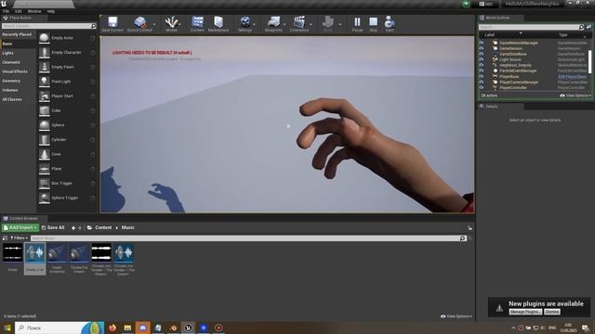Dismiss the new plugins notification
The width and height of the screenshot is (595, 334).
pyautogui.click(x=552, y=312)
